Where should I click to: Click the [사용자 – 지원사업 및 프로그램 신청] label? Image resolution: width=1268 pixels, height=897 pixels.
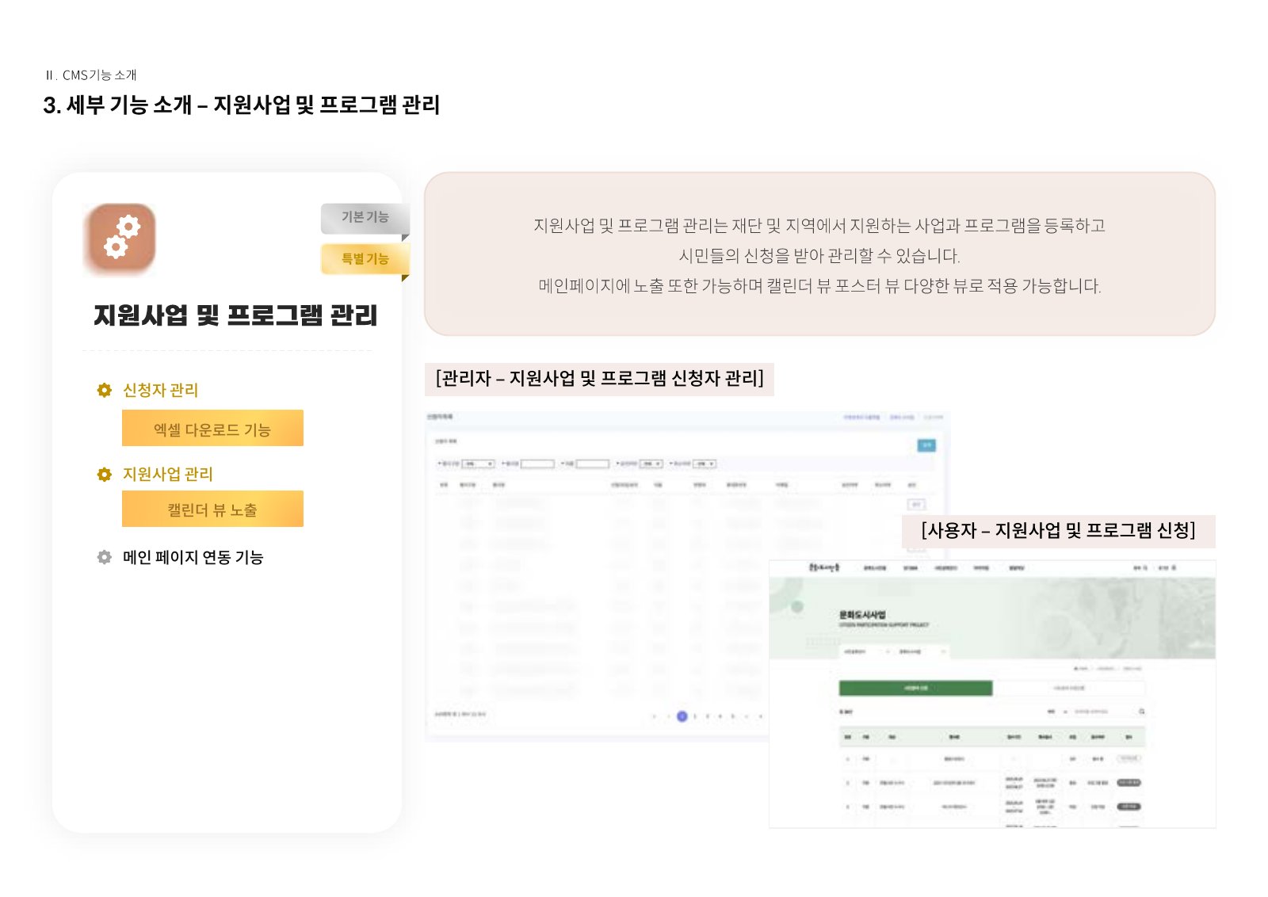point(1059,531)
